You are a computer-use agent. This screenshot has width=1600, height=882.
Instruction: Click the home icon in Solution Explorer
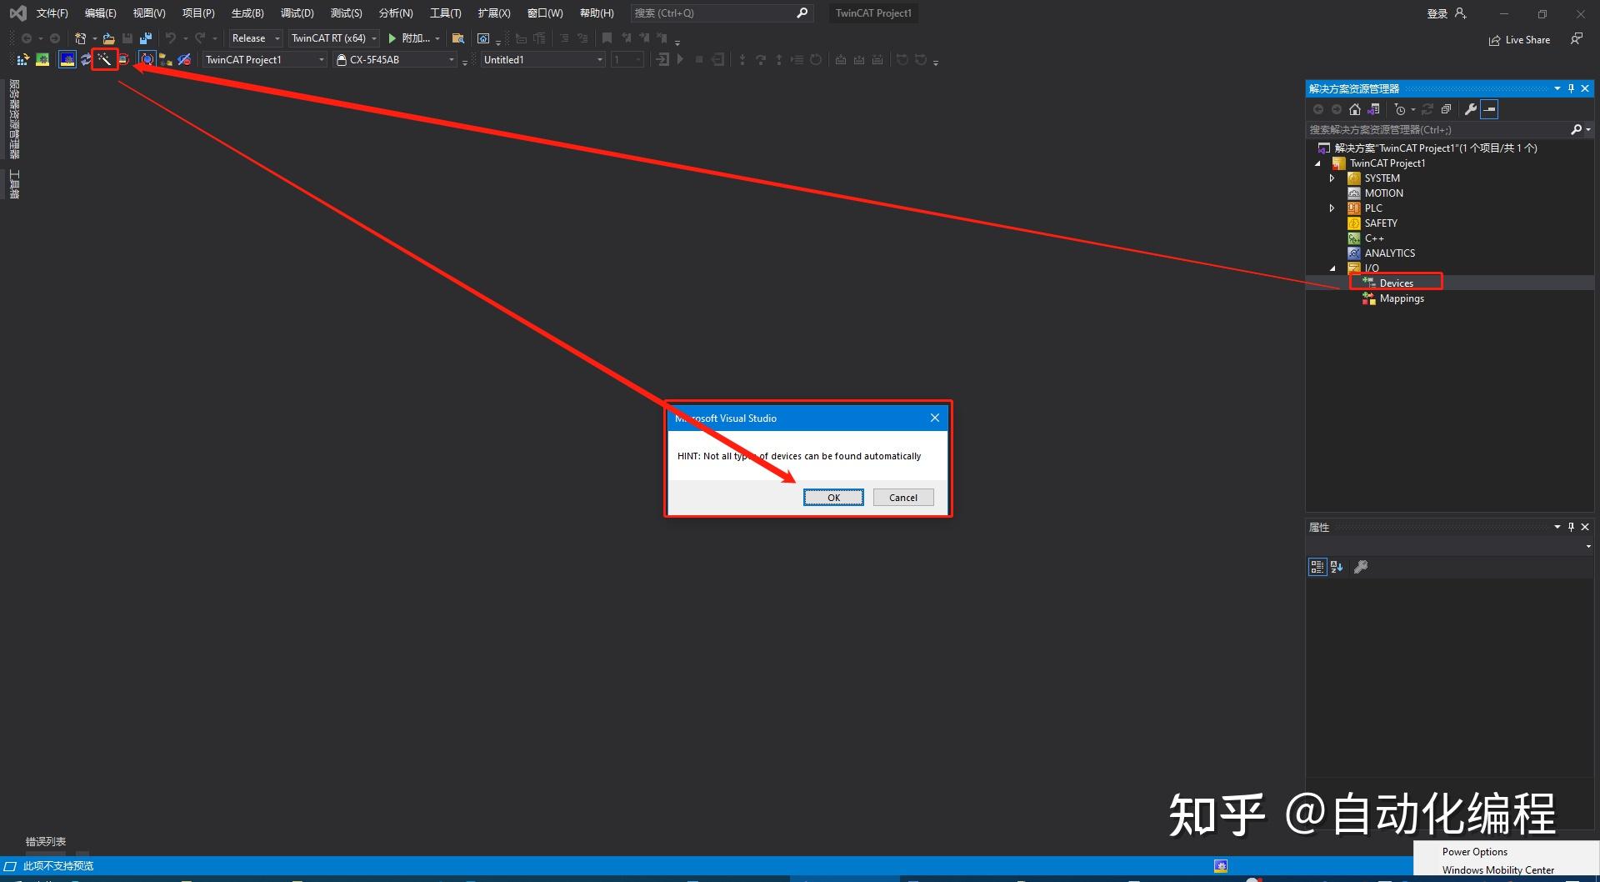pos(1355,109)
